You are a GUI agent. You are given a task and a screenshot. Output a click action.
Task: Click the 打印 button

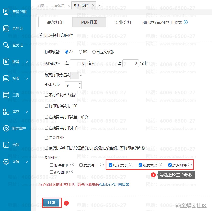(x=51, y=203)
